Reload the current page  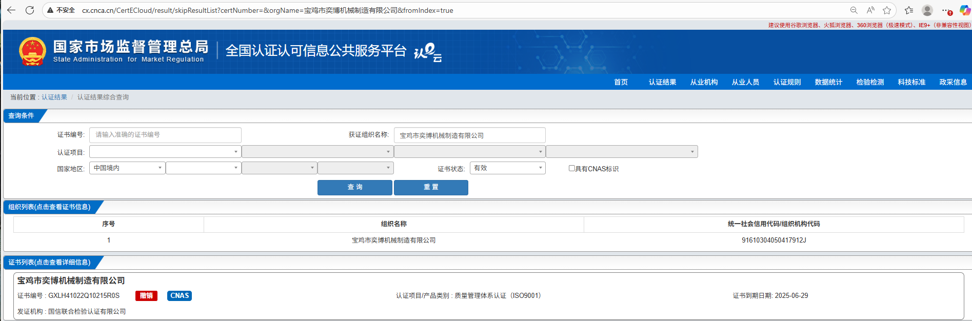(30, 10)
